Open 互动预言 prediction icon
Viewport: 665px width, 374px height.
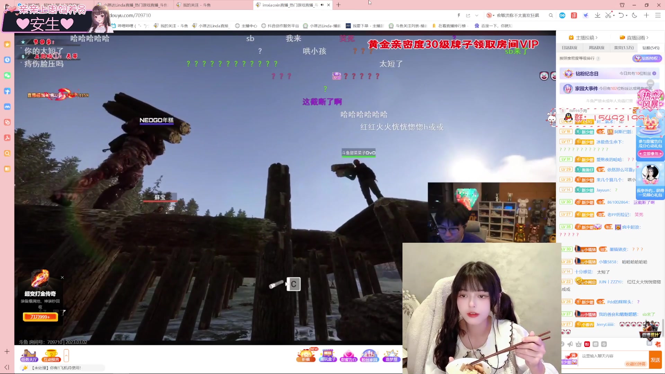coord(51,356)
